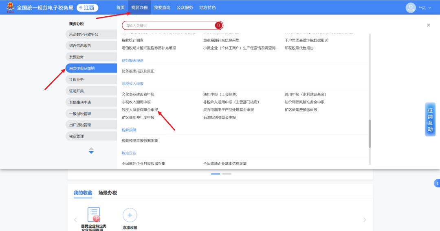Image resolution: width=440 pixels, height=231 pixels.
Task: Select 乐企数字开放平台 in sidebar
Action: [x=91, y=35]
